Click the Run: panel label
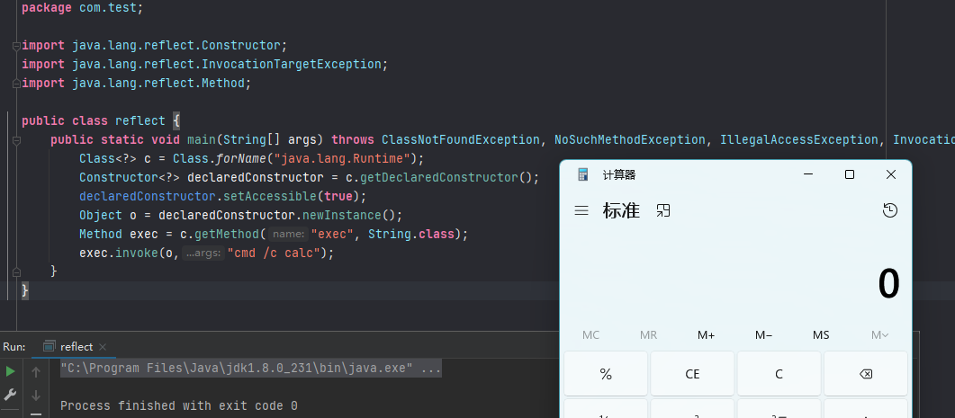 tap(14, 347)
